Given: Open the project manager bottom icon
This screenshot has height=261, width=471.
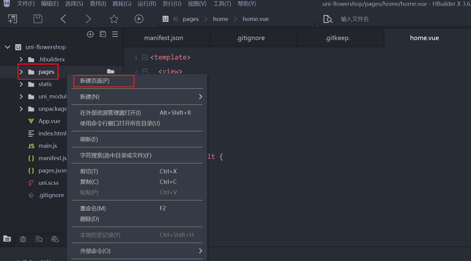Looking at the screenshot, I should (7, 239).
